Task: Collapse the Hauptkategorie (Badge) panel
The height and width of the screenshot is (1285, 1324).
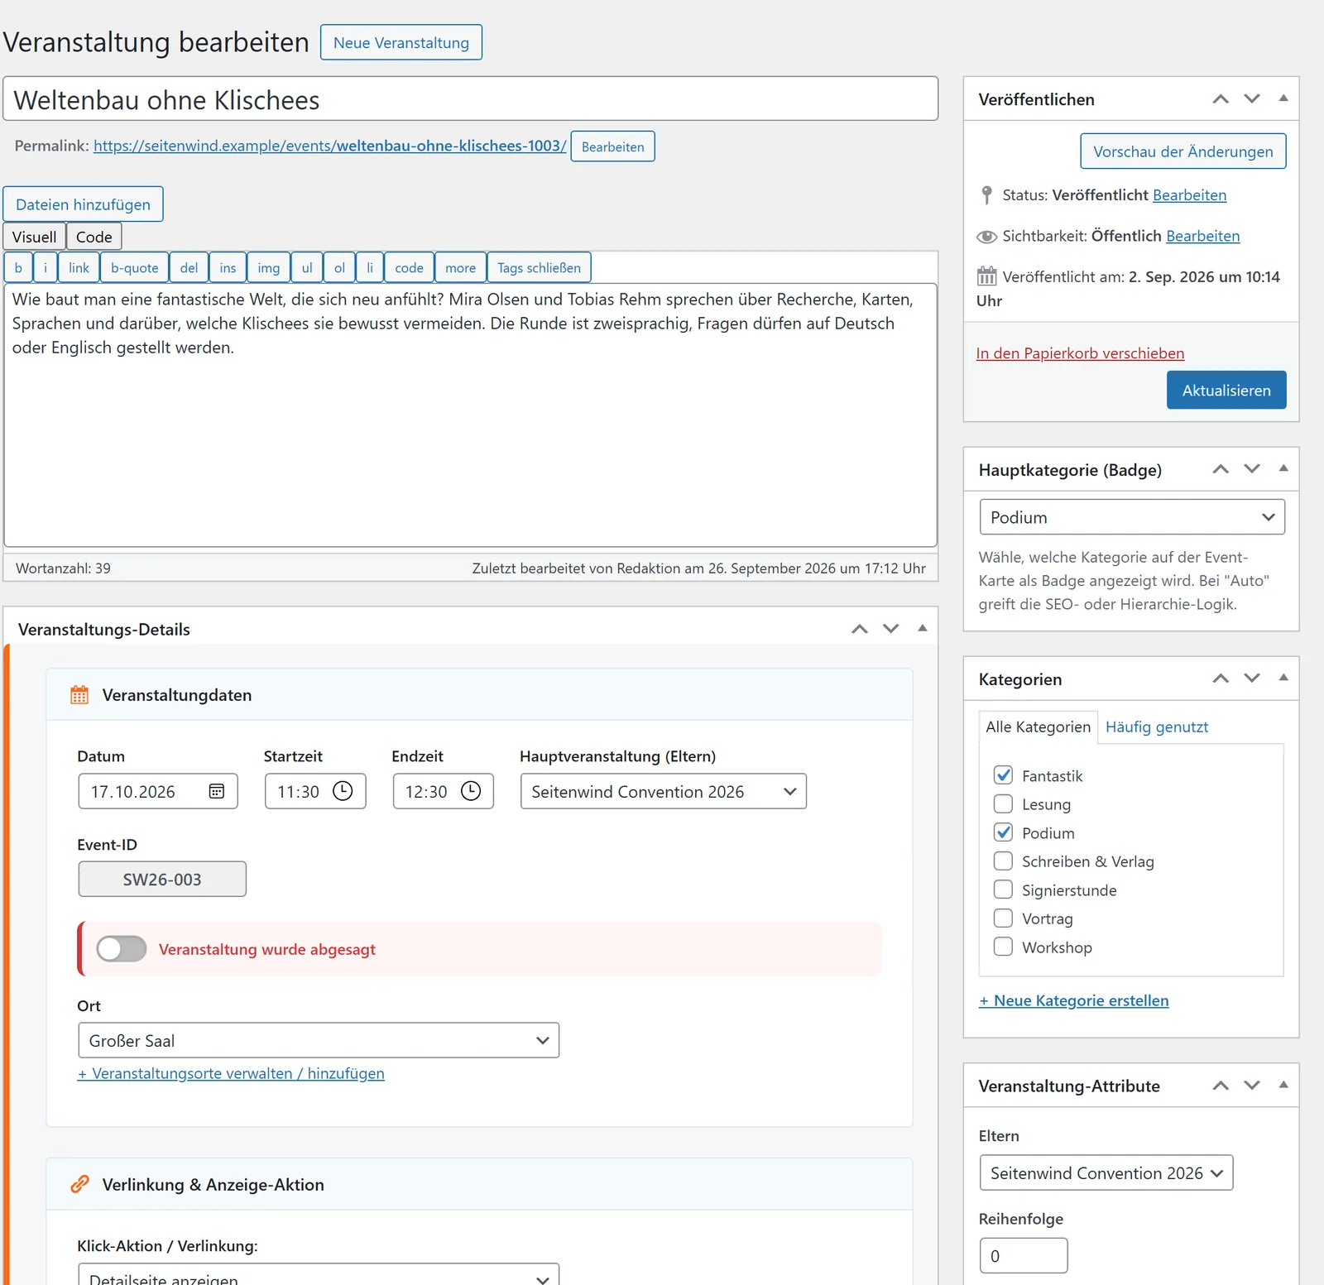Action: pyautogui.click(x=1283, y=468)
